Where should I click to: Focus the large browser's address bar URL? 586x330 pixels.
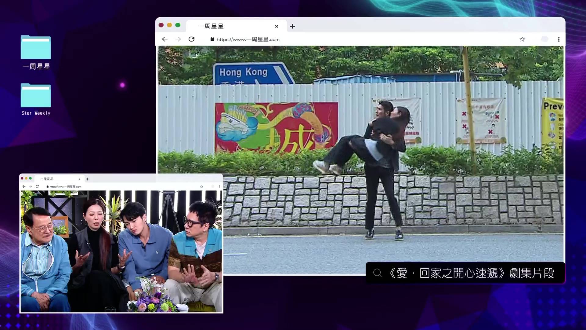(248, 39)
